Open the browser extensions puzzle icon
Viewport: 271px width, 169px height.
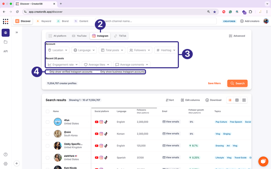tap(250, 12)
